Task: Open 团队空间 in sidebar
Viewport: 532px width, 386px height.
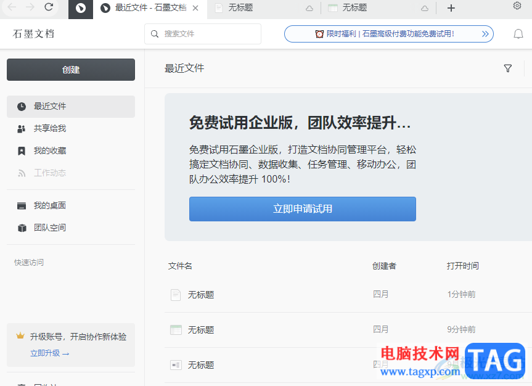Action: tap(71, 228)
